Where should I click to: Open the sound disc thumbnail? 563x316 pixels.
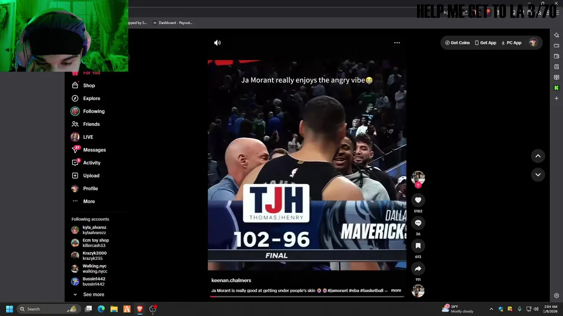[x=418, y=291]
